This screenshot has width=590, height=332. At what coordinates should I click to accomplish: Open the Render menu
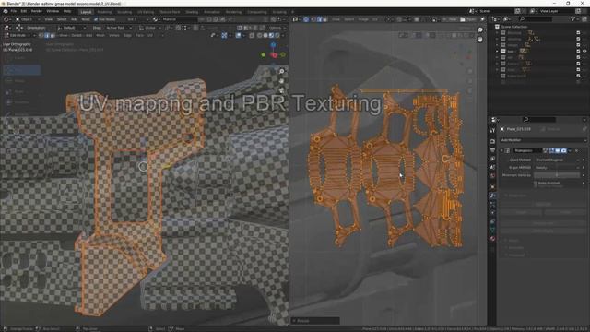click(37, 11)
